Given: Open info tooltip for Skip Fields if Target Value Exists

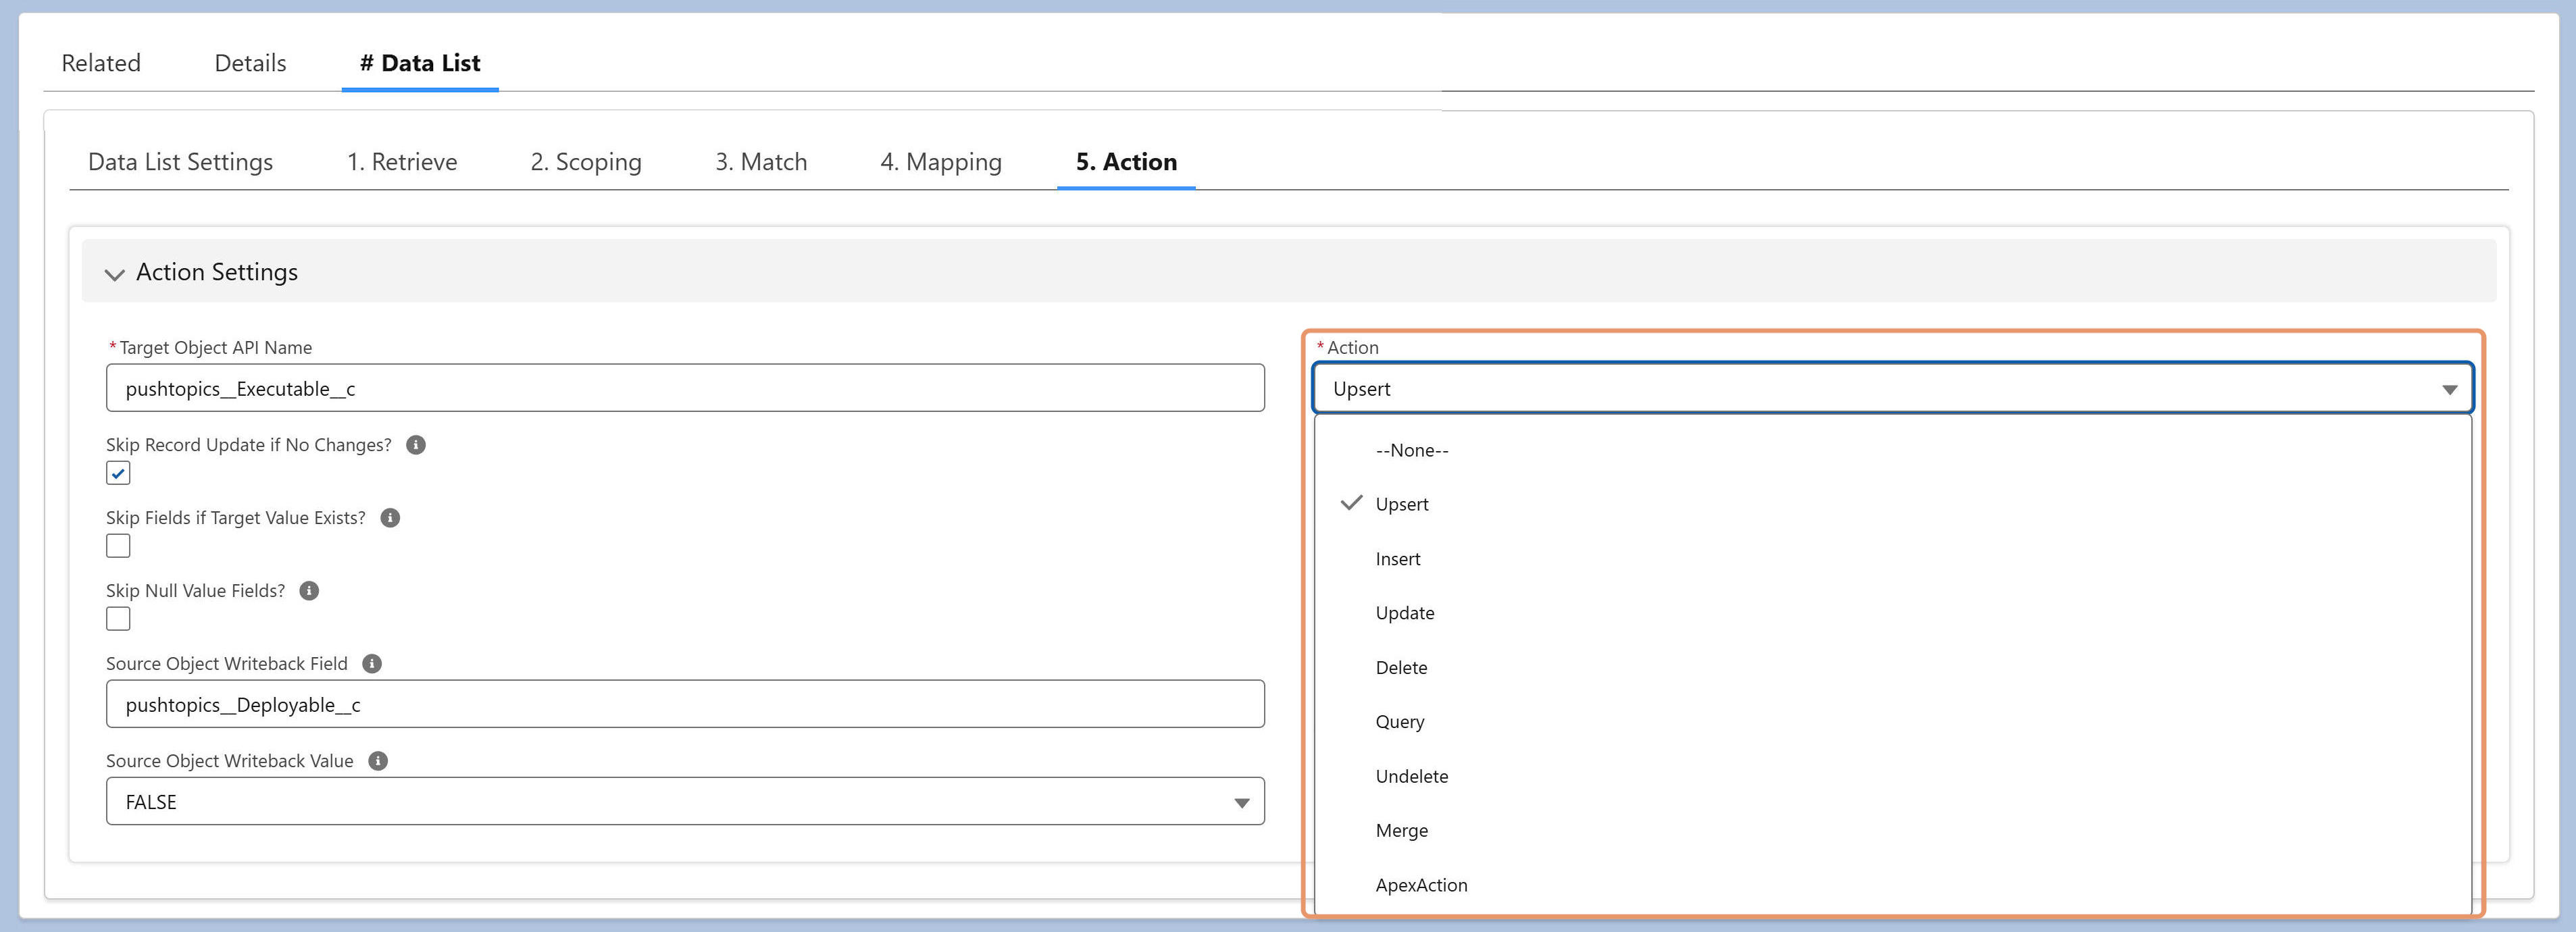Looking at the screenshot, I should click(390, 518).
